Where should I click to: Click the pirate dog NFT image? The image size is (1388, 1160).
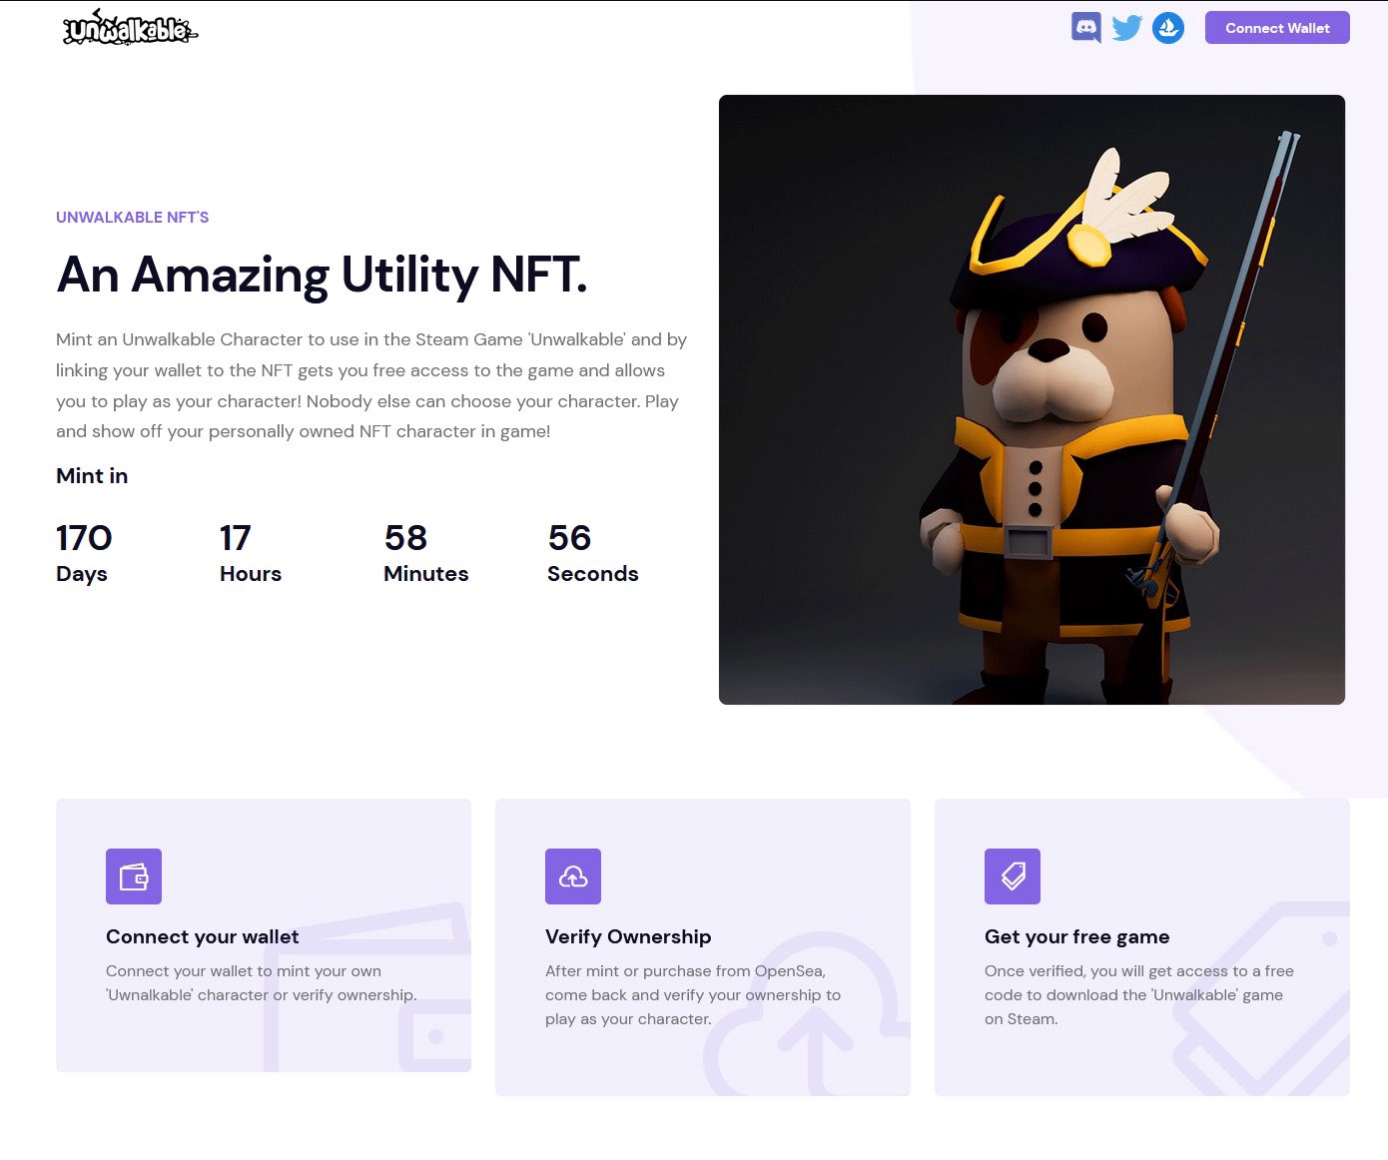1032,399
